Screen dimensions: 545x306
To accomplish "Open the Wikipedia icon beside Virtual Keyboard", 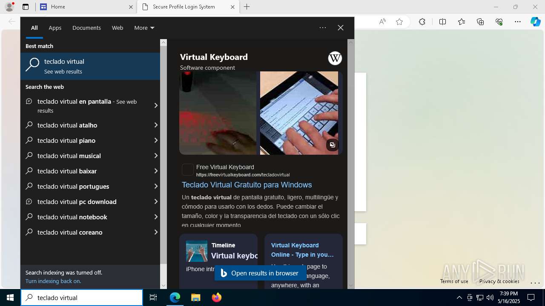I will point(335,58).
